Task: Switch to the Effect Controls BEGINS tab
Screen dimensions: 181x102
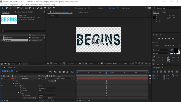Action: (x=25, y=12)
